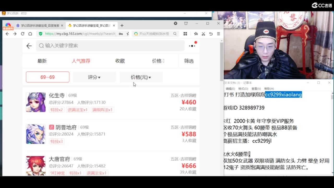Click the 特技x3 tag
The height and width of the screenshot is (188, 334).
[x=57, y=141]
